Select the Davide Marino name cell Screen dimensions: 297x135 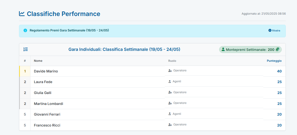[98, 71]
